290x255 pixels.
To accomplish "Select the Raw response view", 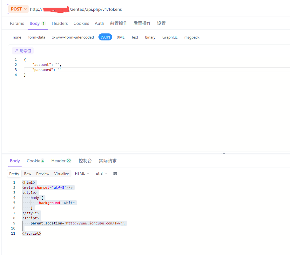I will pyautogui.click(x=28, y=174).
